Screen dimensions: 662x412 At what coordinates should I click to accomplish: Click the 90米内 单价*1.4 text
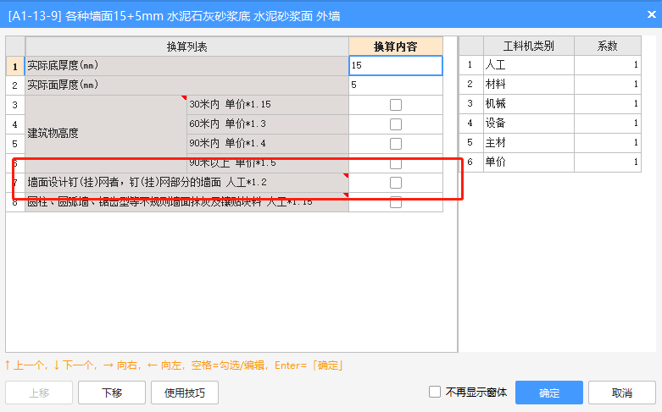click(x=227, y=143)
